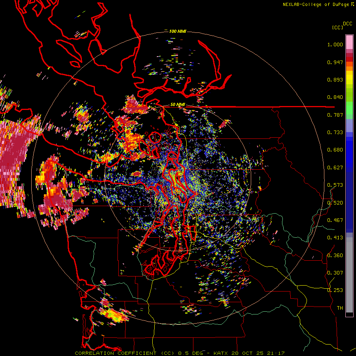Viewport: 356px width, 356px height.
Task: Click the KATX station identifier in caption
Action: pyautogui.click(x=222, y=353)
